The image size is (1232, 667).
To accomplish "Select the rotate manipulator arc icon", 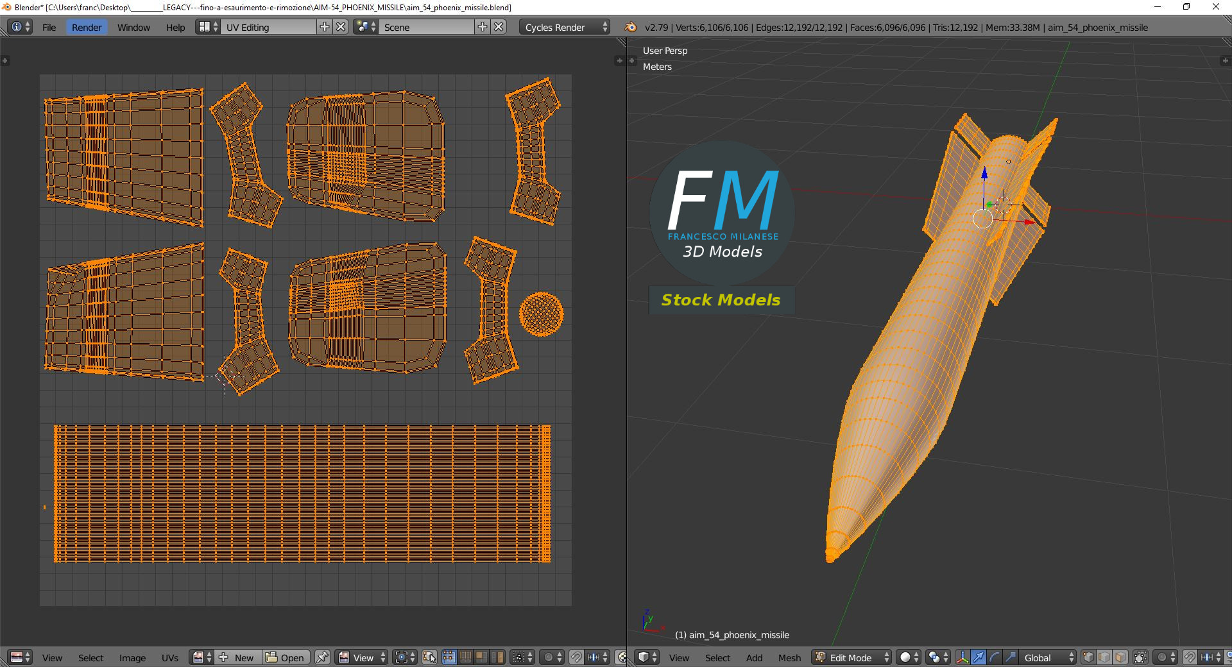I will tap(995, 657).
